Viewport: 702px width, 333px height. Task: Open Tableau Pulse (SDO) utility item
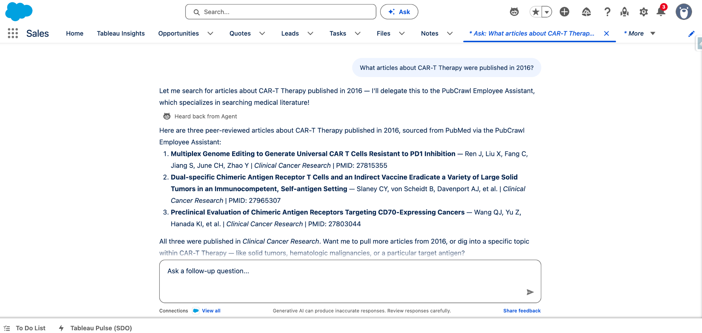(96, 328)
